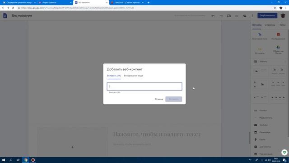Click 'Отмена' button in dialog
Viewport: 289px width, 163px height.
click(158, 99)
